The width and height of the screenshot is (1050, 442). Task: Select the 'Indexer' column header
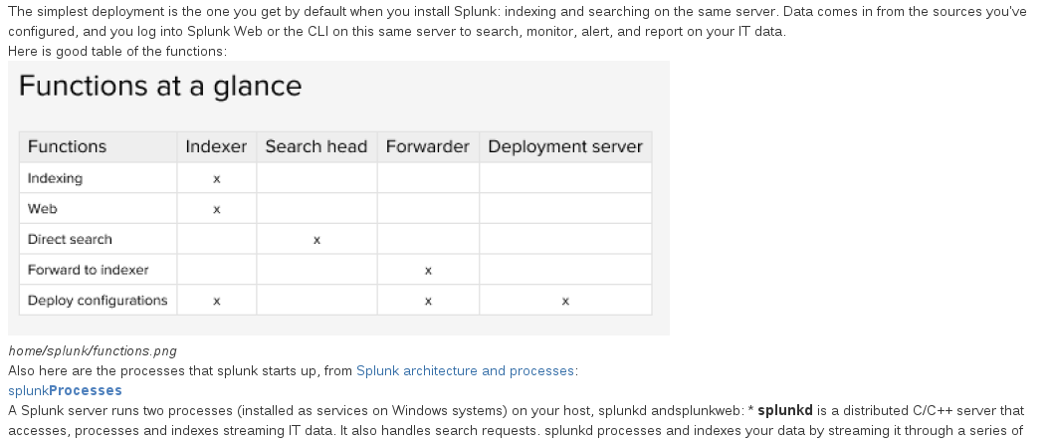coord(216,146)
